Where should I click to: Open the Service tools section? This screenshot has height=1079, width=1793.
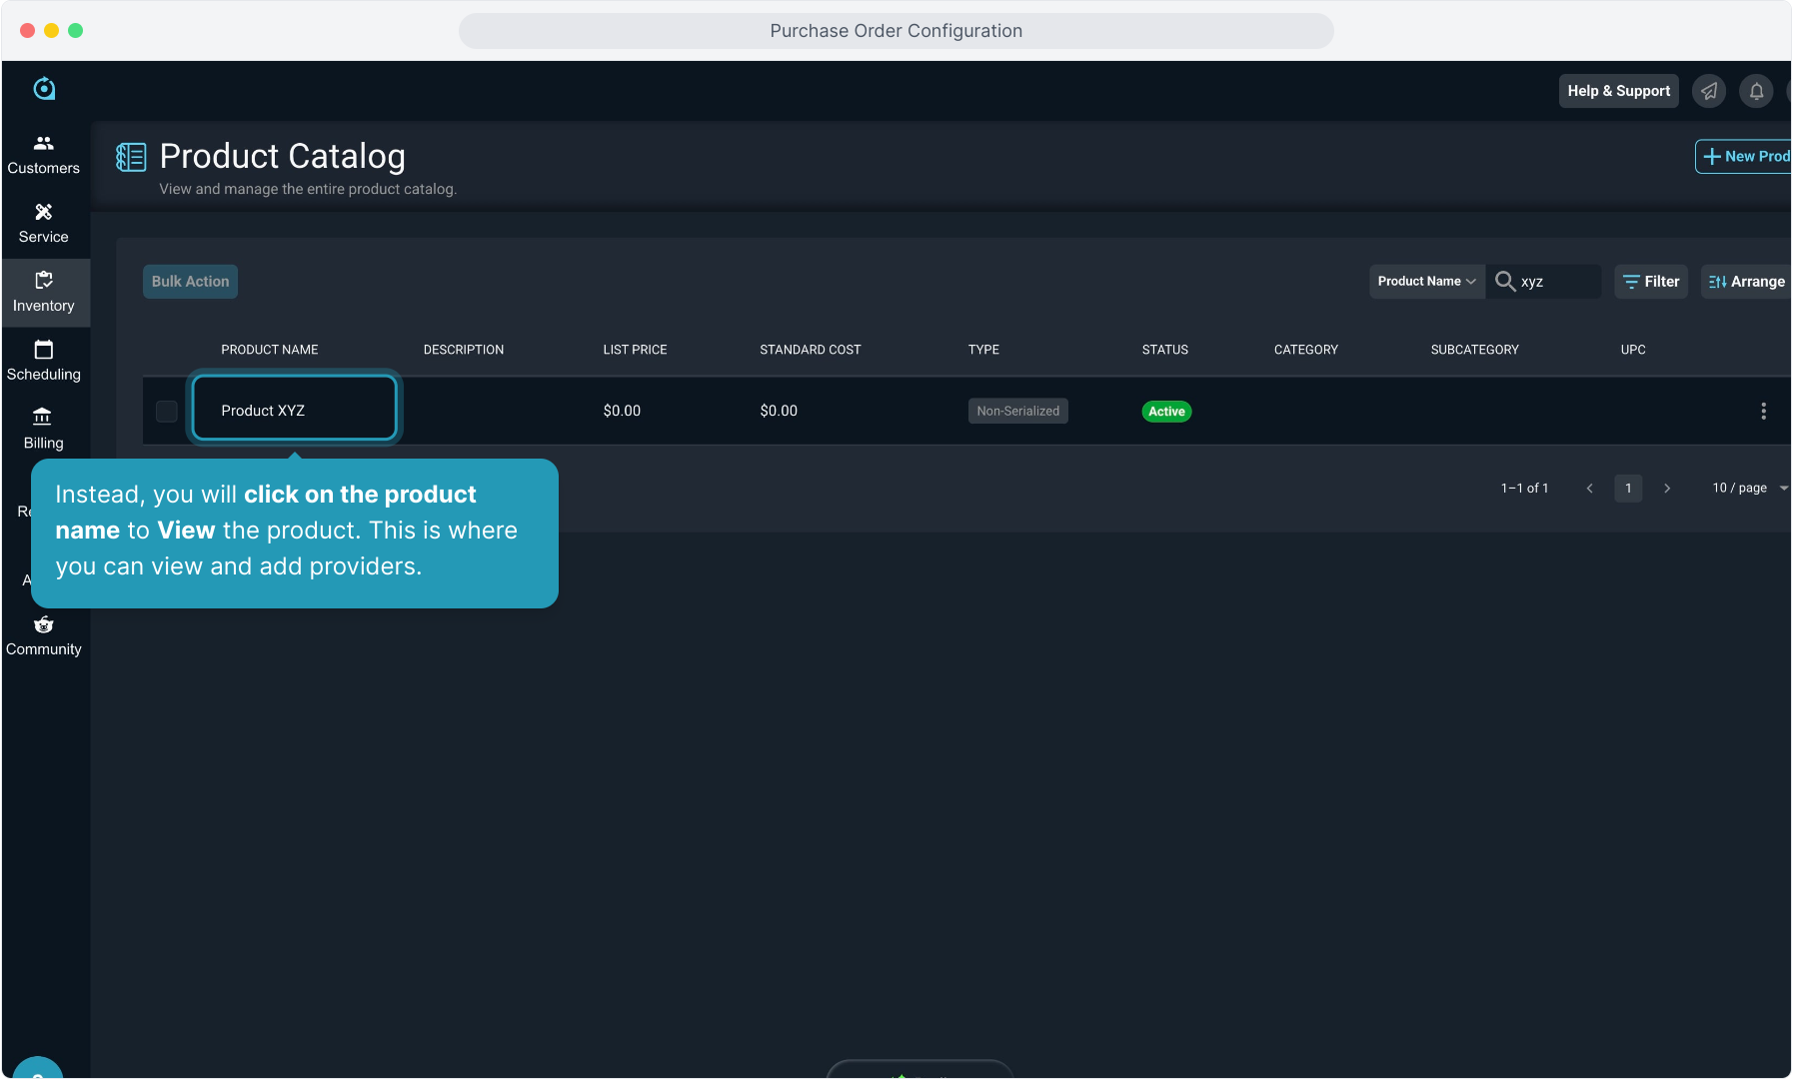pyautogui.click(x=43, y=224)
